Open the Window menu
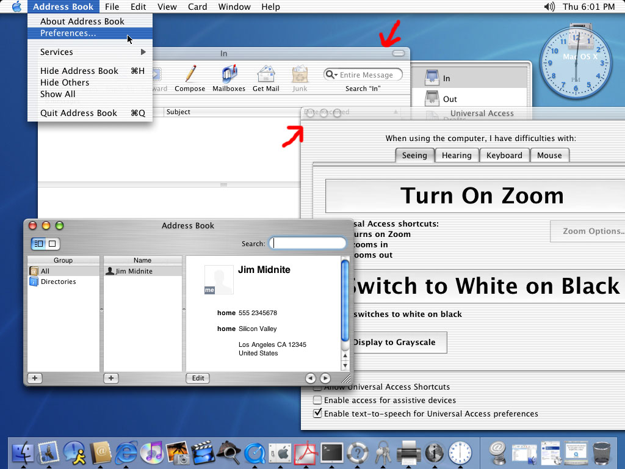Image resolution: width=625 pixels, height=469 pixels. (234, 7)
